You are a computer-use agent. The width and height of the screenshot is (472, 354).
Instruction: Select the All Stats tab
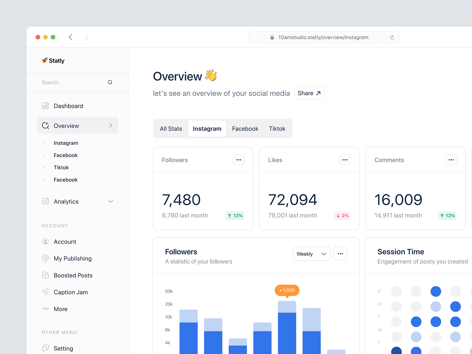(x=171, y=128)
